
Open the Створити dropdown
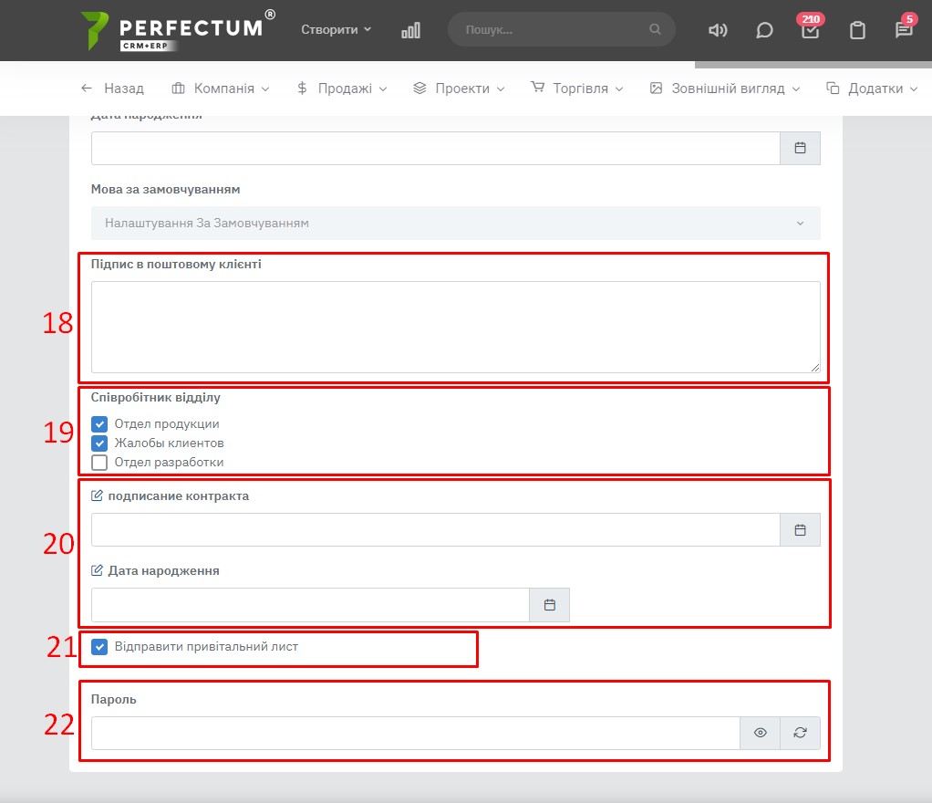[x=336, y=29]
